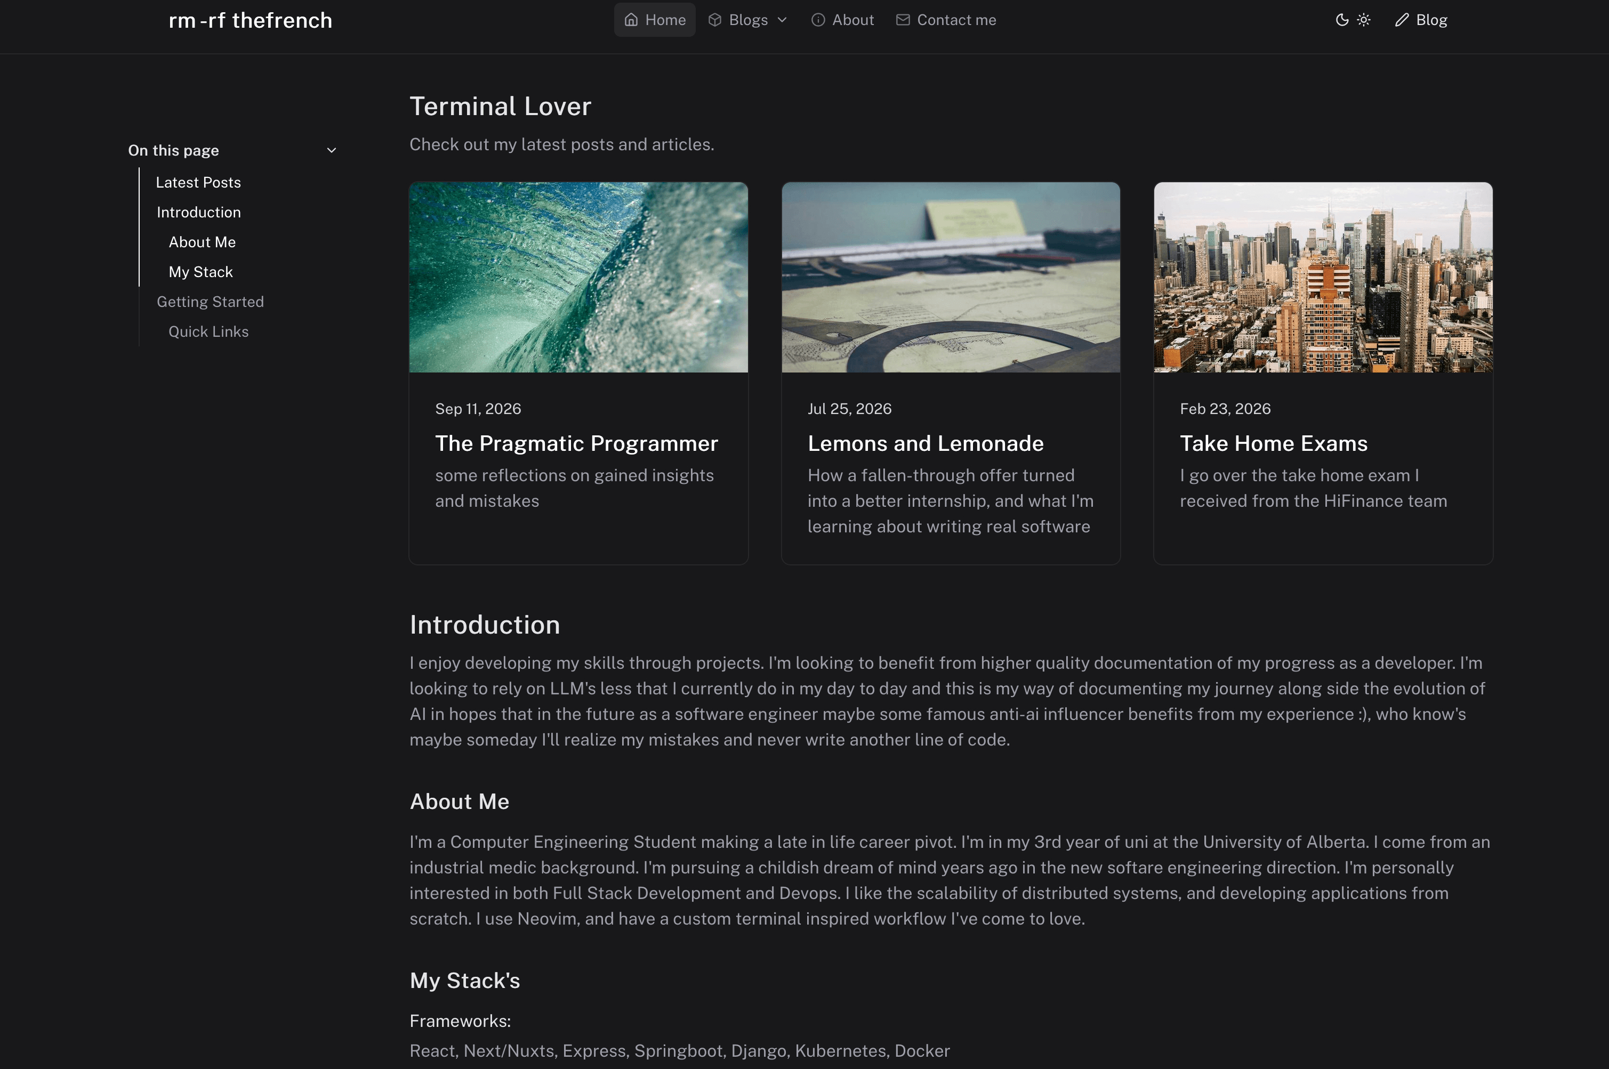1609x1069 pixels.
Task: Jump to Quick Links in sidebar
Action: pos(208,331)
